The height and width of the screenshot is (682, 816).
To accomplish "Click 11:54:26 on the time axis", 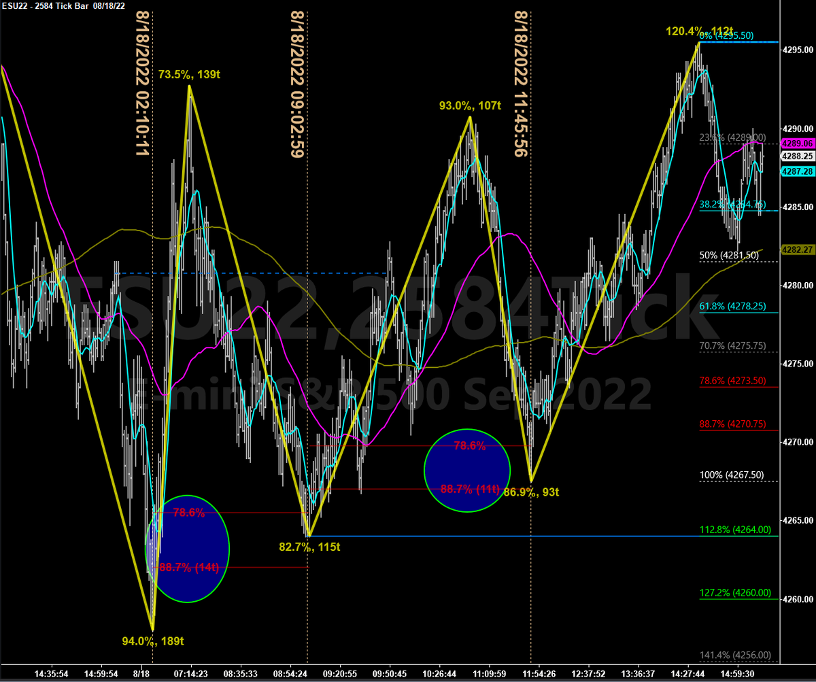I will [x=539, y=674].
